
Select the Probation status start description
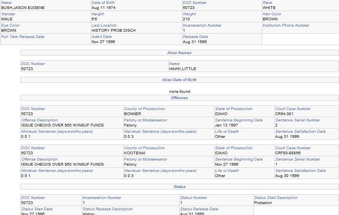pyautogui.click(x=263, y=203)
